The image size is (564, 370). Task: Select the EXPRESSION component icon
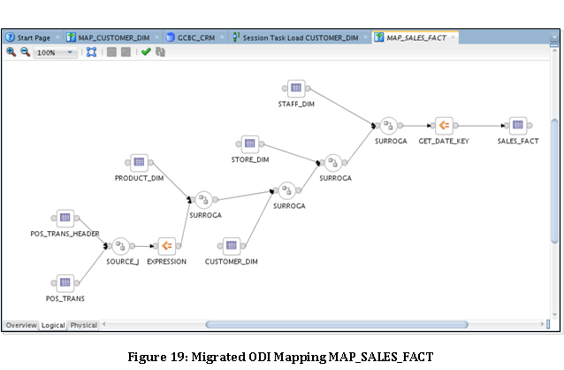166,246
